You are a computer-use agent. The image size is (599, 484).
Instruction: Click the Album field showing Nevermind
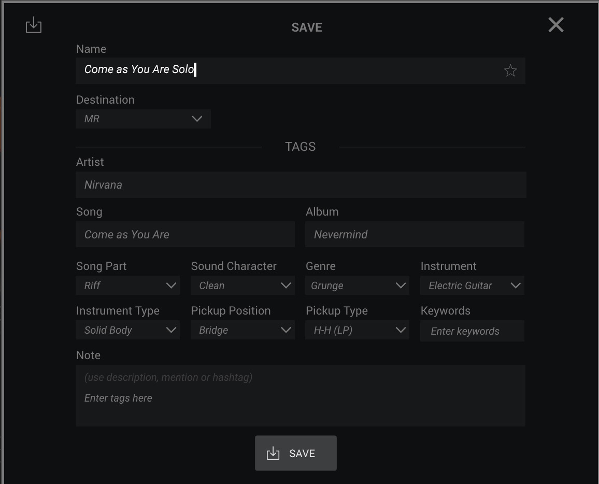[415, 234]
